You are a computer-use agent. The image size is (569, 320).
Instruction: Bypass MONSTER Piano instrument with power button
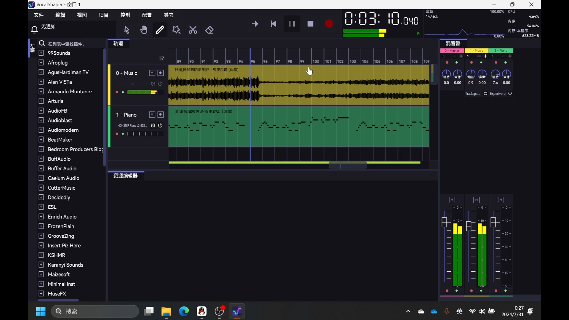point(160,126)
